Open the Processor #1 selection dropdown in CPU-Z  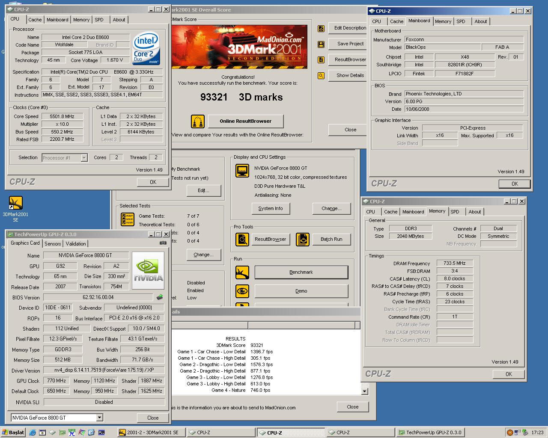pos(84,158)
